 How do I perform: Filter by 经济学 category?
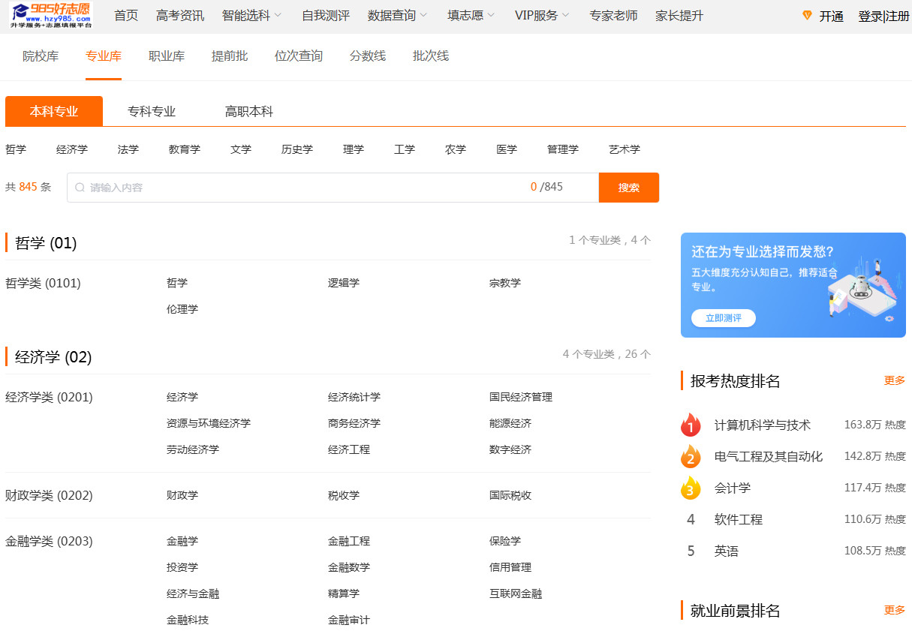pos(72,149)
